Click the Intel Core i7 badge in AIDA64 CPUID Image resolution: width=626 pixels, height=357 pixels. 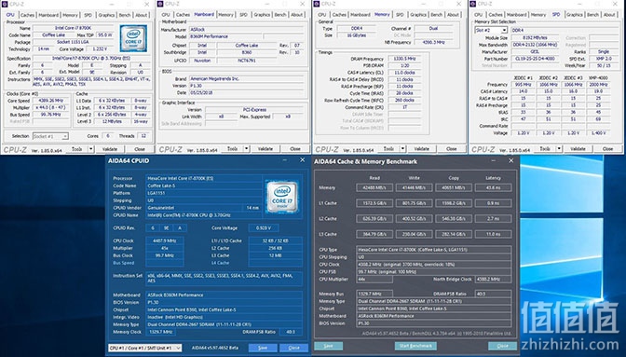282,197
